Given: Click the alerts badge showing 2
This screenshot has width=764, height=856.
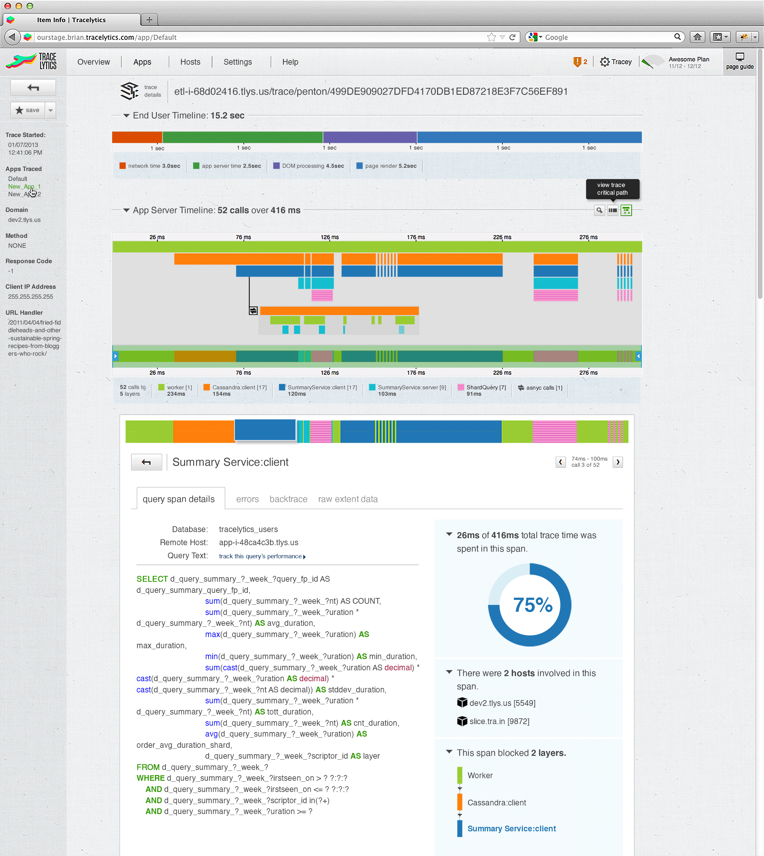Looking at the screenshot, I should click(580, 62).
